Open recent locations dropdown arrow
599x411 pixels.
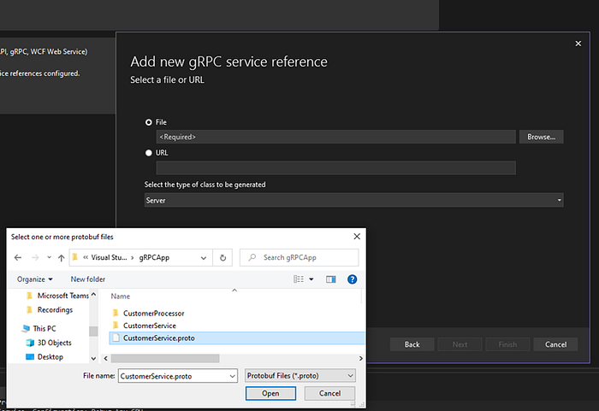click(50, 257)
